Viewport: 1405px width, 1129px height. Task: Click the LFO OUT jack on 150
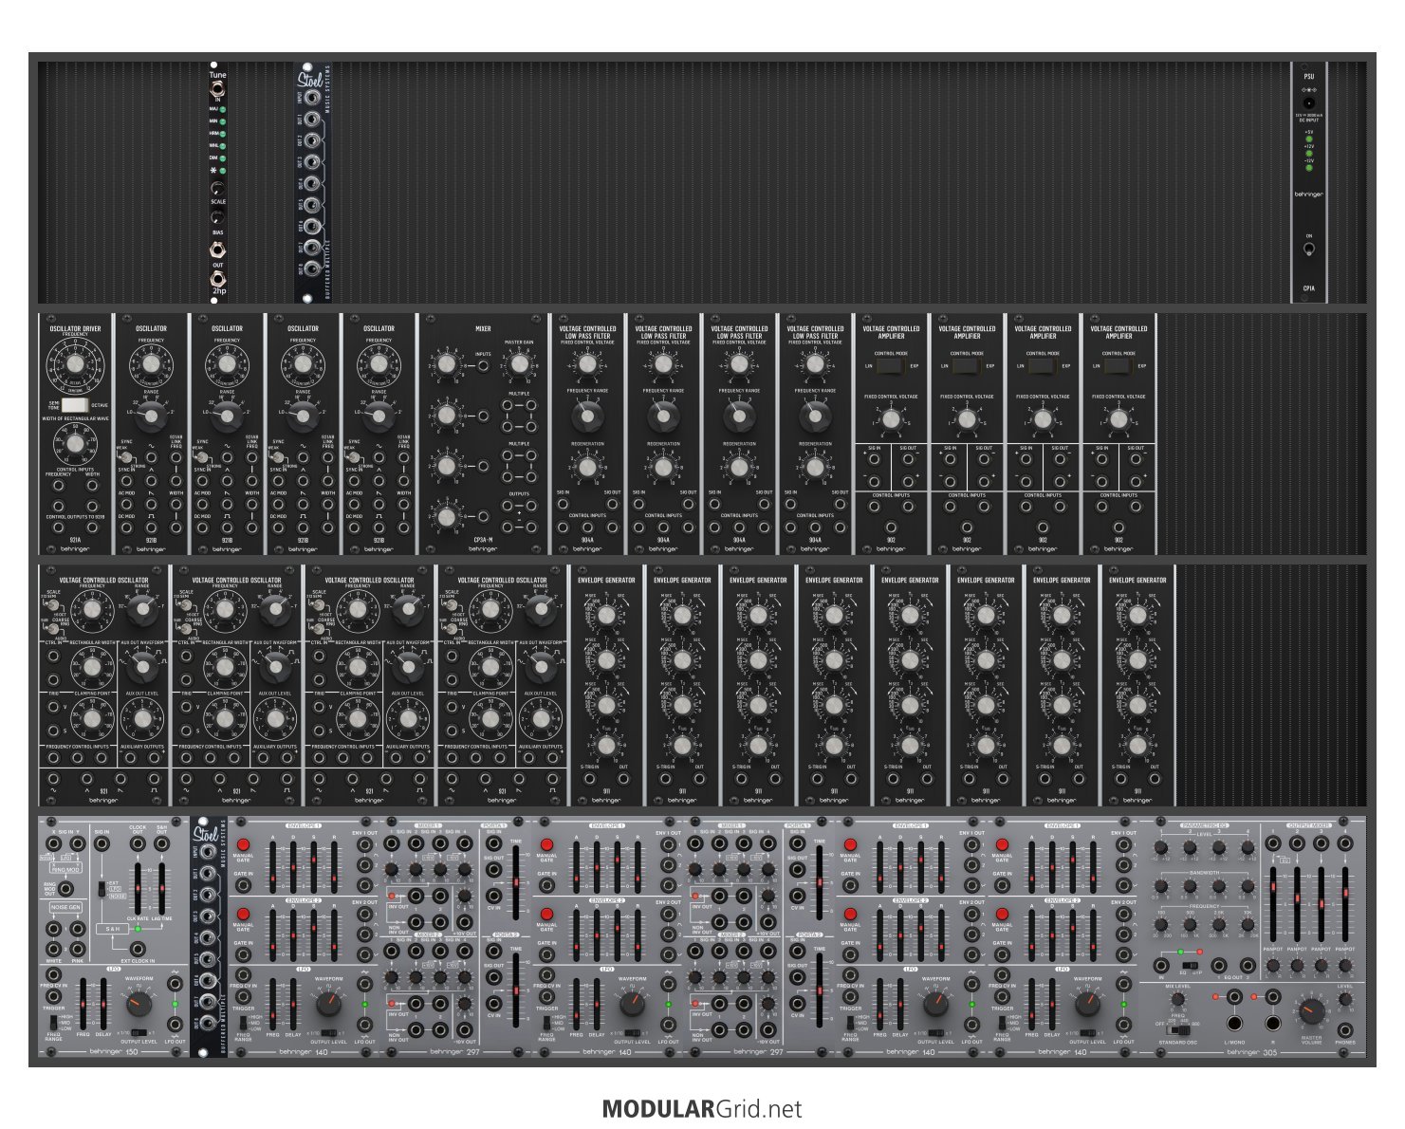[175, 1024]
